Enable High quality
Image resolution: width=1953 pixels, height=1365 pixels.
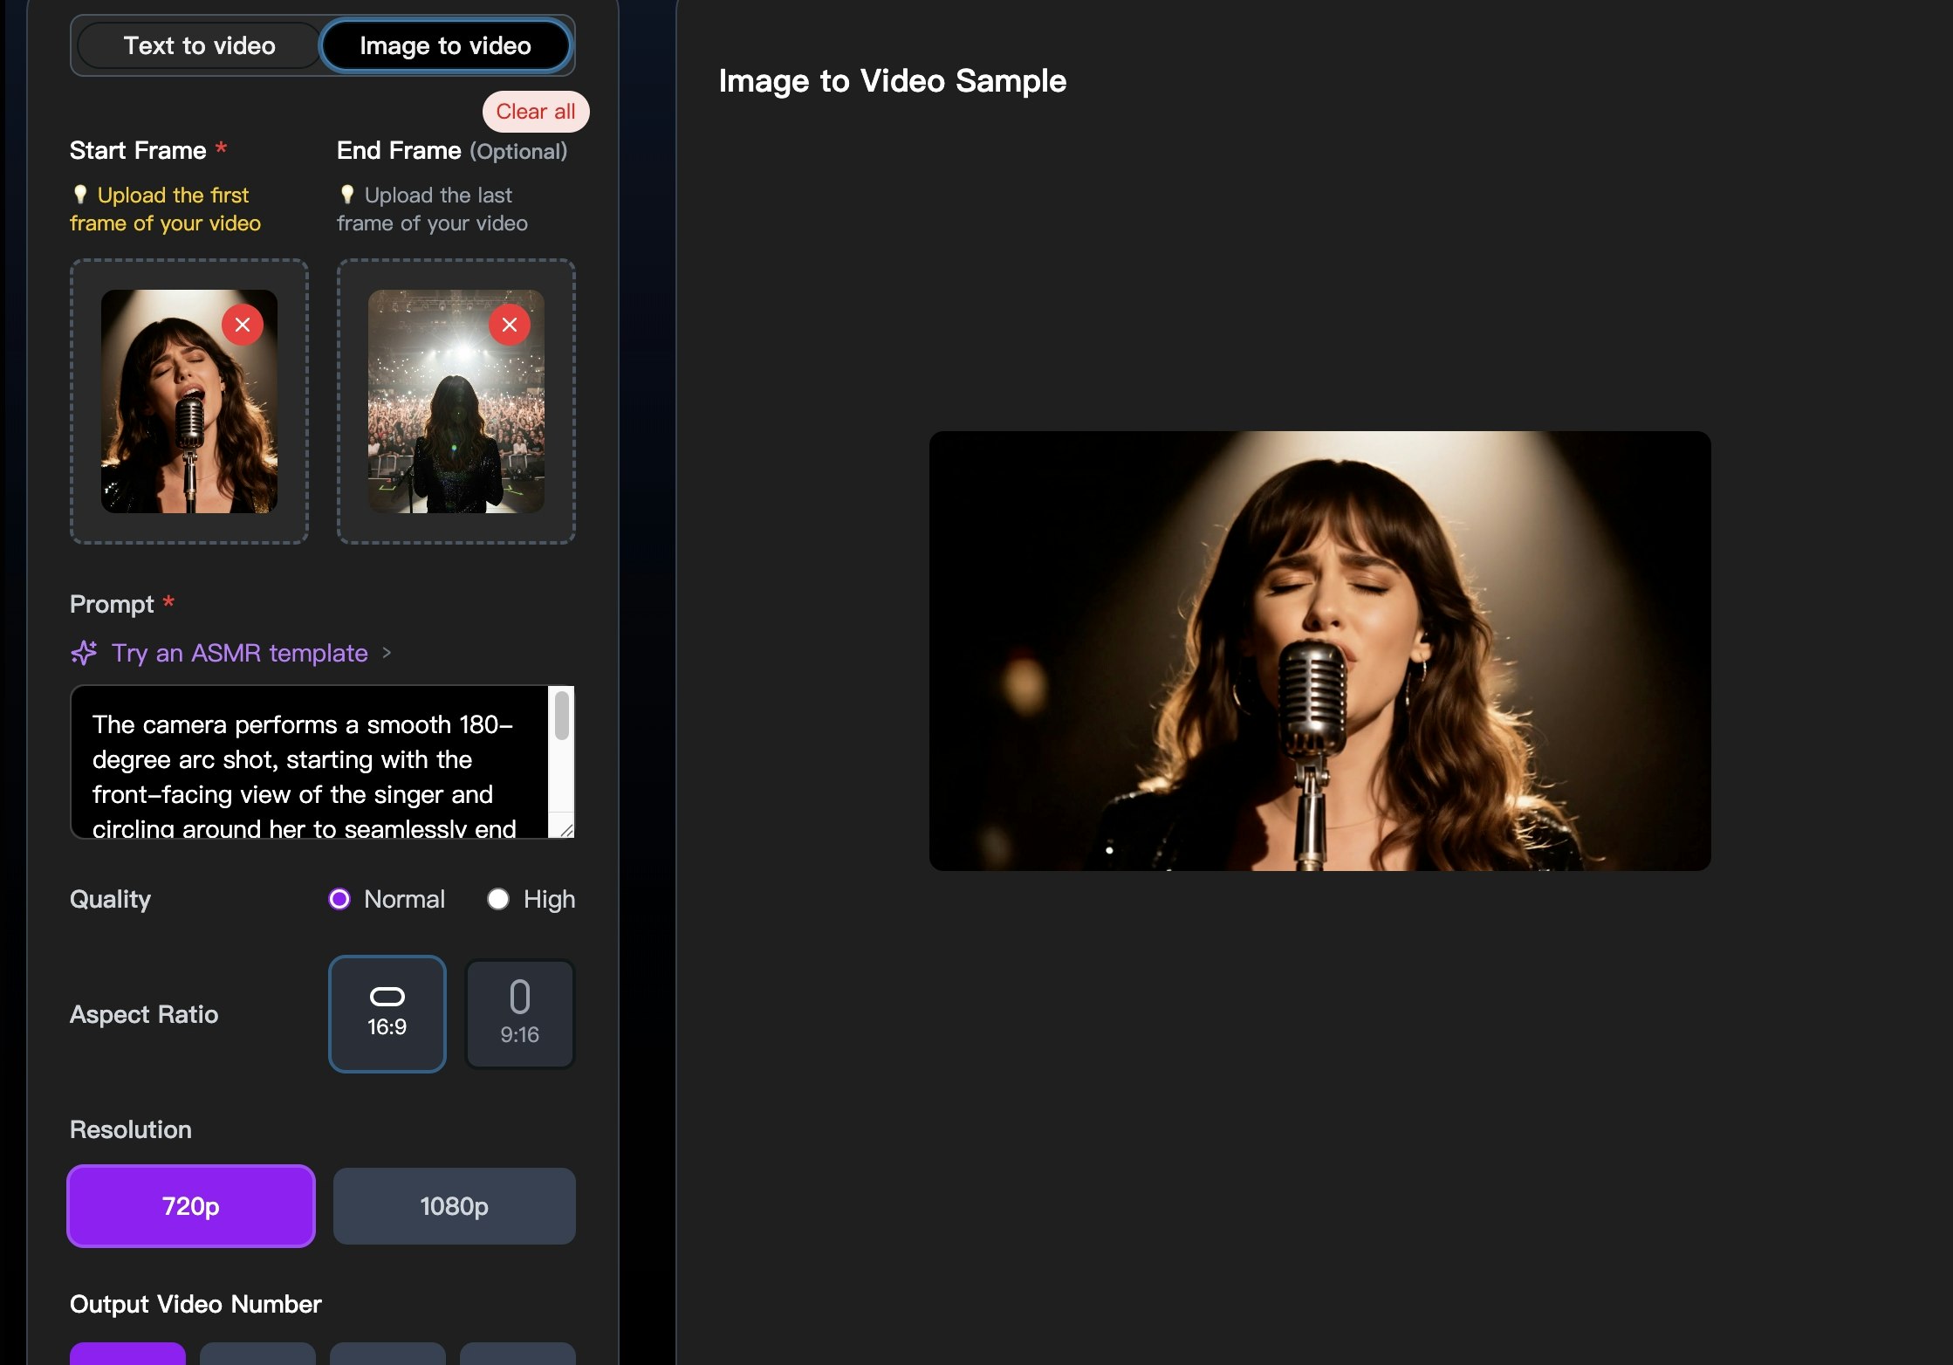tap(498, 899)
